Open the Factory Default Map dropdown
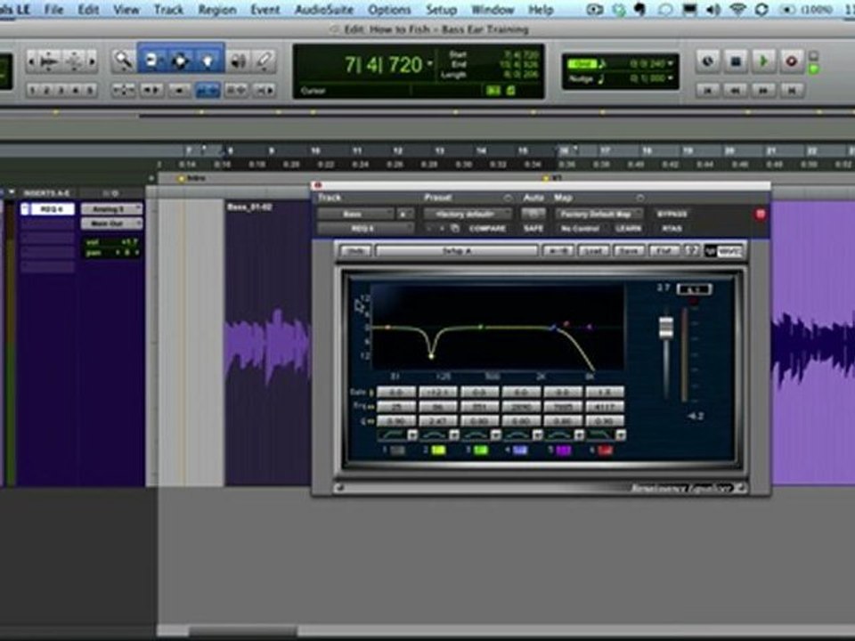Image resolution: width=855 pixels, height=641 pixels. tap(598, 215)
